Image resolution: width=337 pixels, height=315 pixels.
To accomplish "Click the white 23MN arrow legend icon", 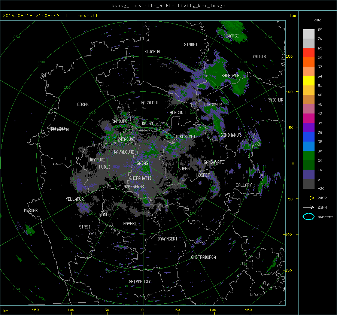I will pos(309,207).
